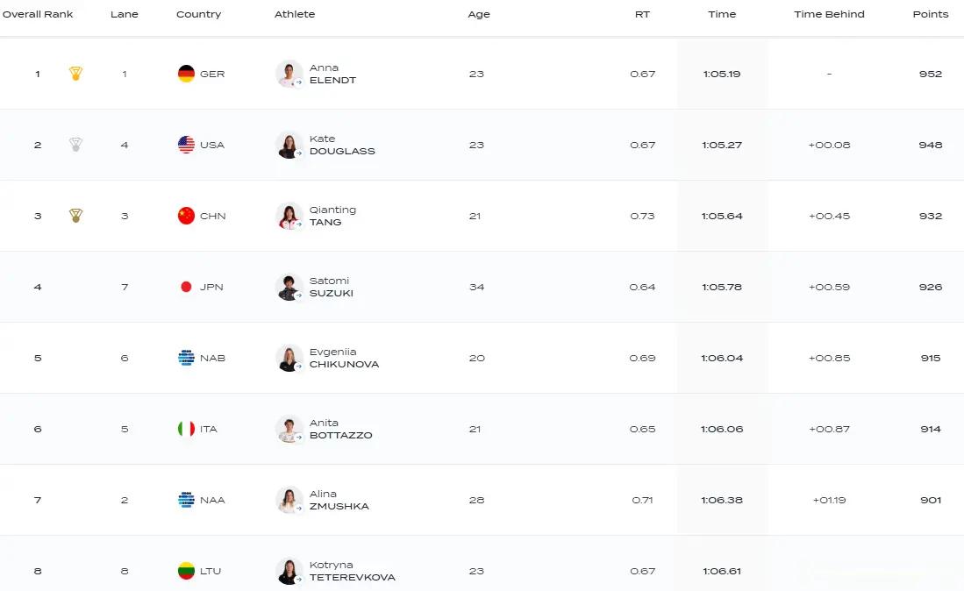Click the Germany flag icon
Viewport: 964px width, 591px height.
(186, 74)
